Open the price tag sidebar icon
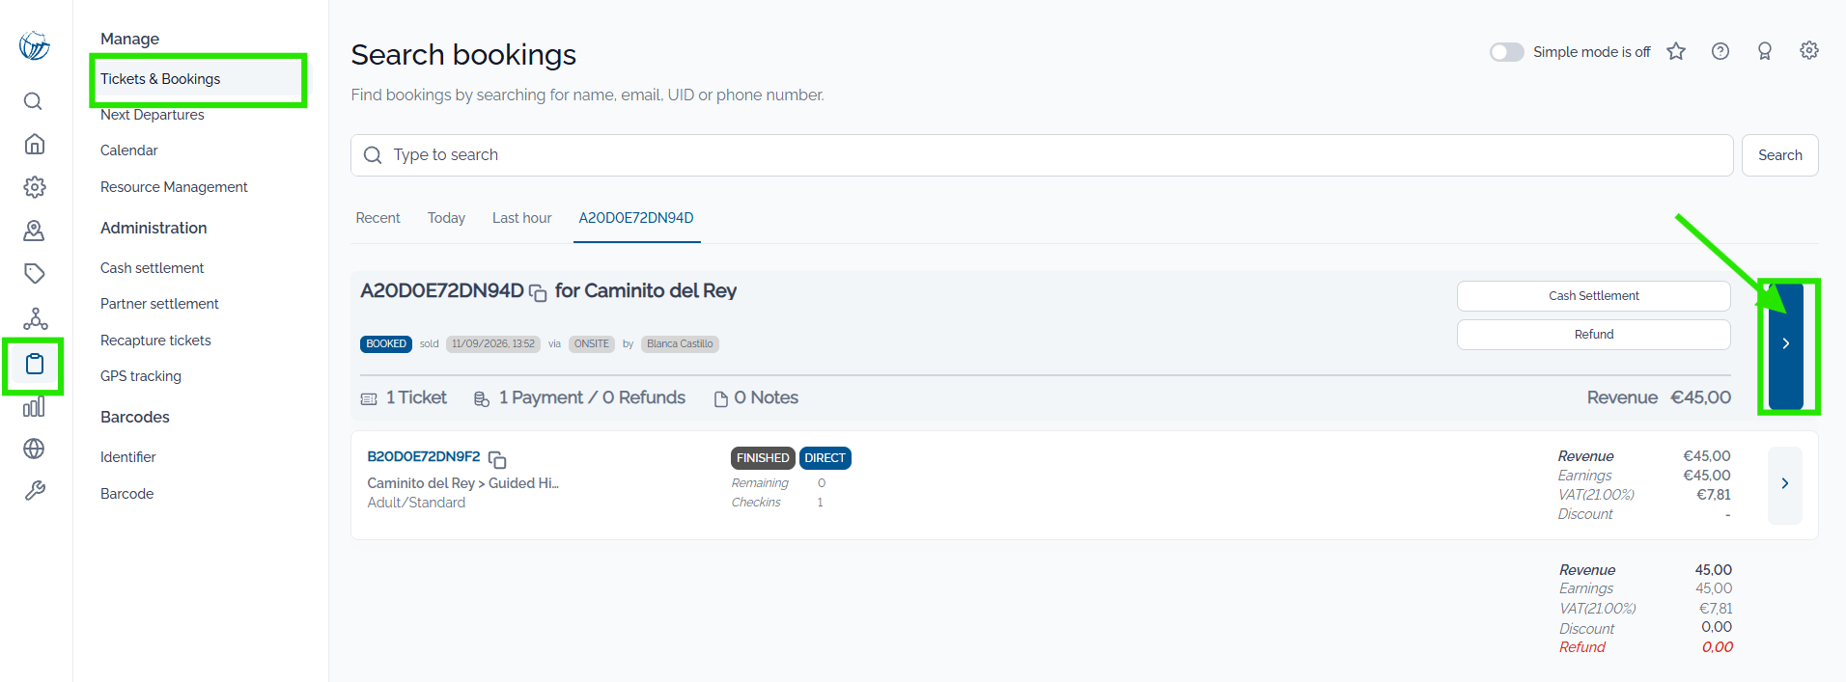 [34, 274]
